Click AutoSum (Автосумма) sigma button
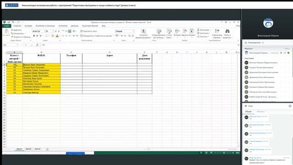Image resolution: width=293 pixels, height=165 pixels. tap(204, 30)
